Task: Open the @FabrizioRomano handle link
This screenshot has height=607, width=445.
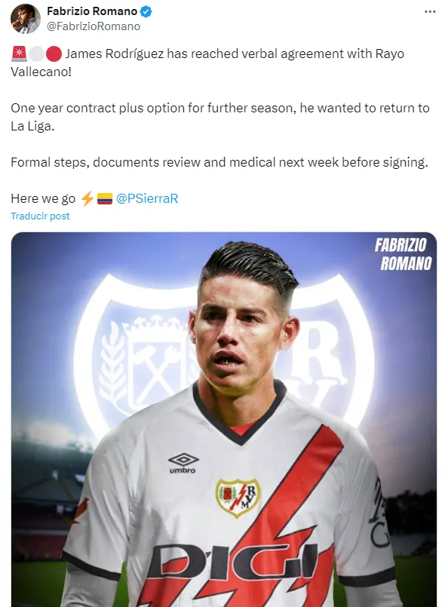Action: point(94,26)
